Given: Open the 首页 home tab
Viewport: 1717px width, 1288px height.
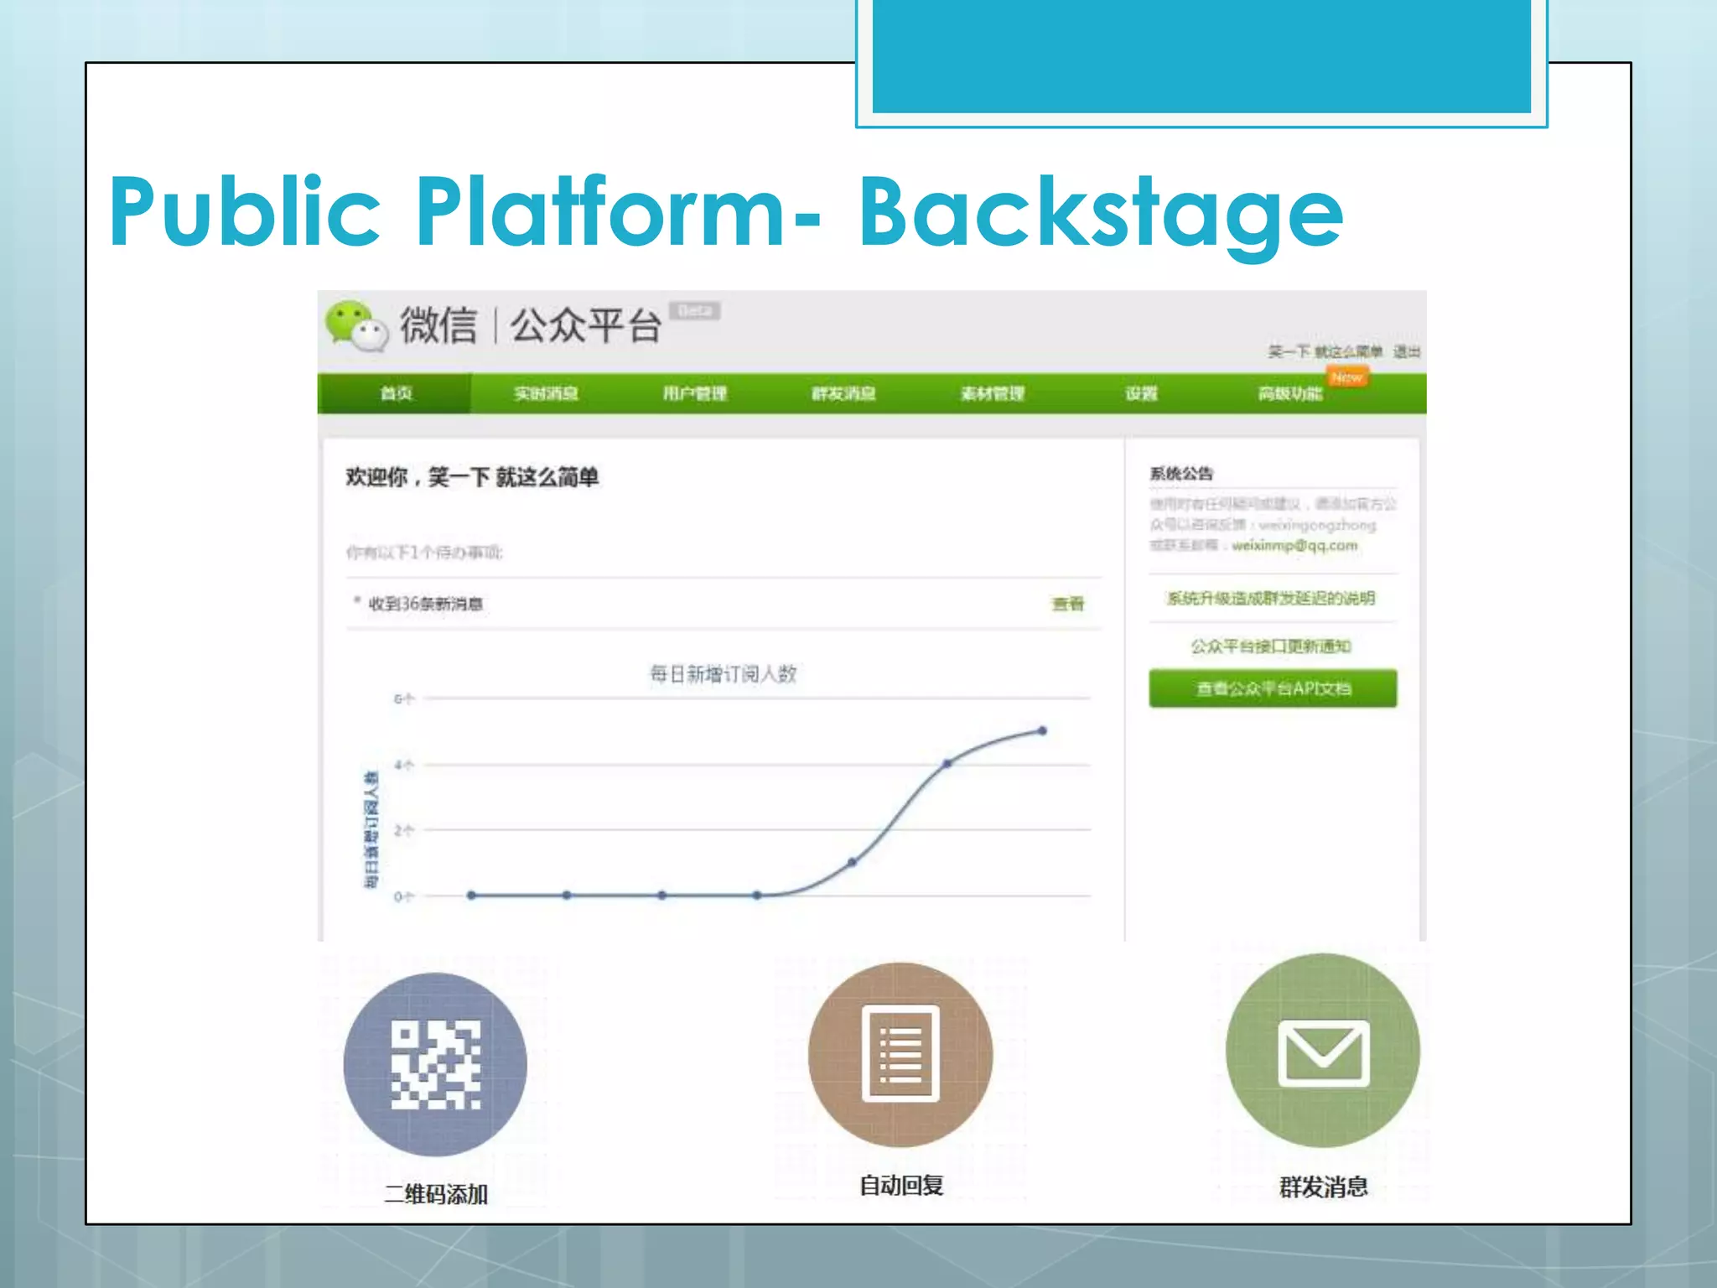Looking at the screenshot, I should coord(395,393).
